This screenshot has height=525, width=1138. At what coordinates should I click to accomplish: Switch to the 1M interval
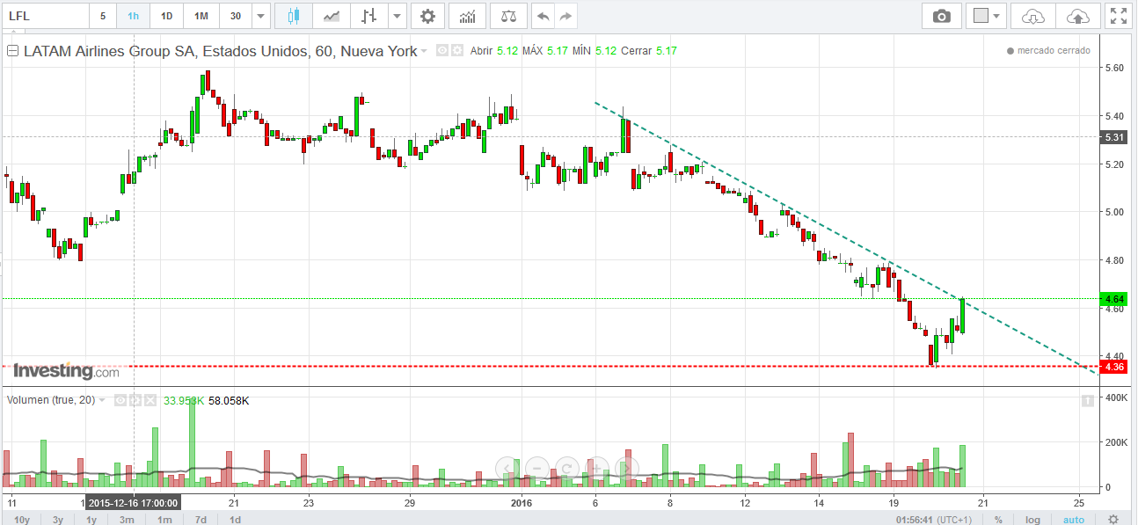201,16
